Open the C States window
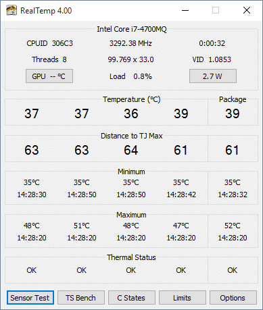Image resolution: width=263 pixels, height=310 pixels. click(132, 298)
